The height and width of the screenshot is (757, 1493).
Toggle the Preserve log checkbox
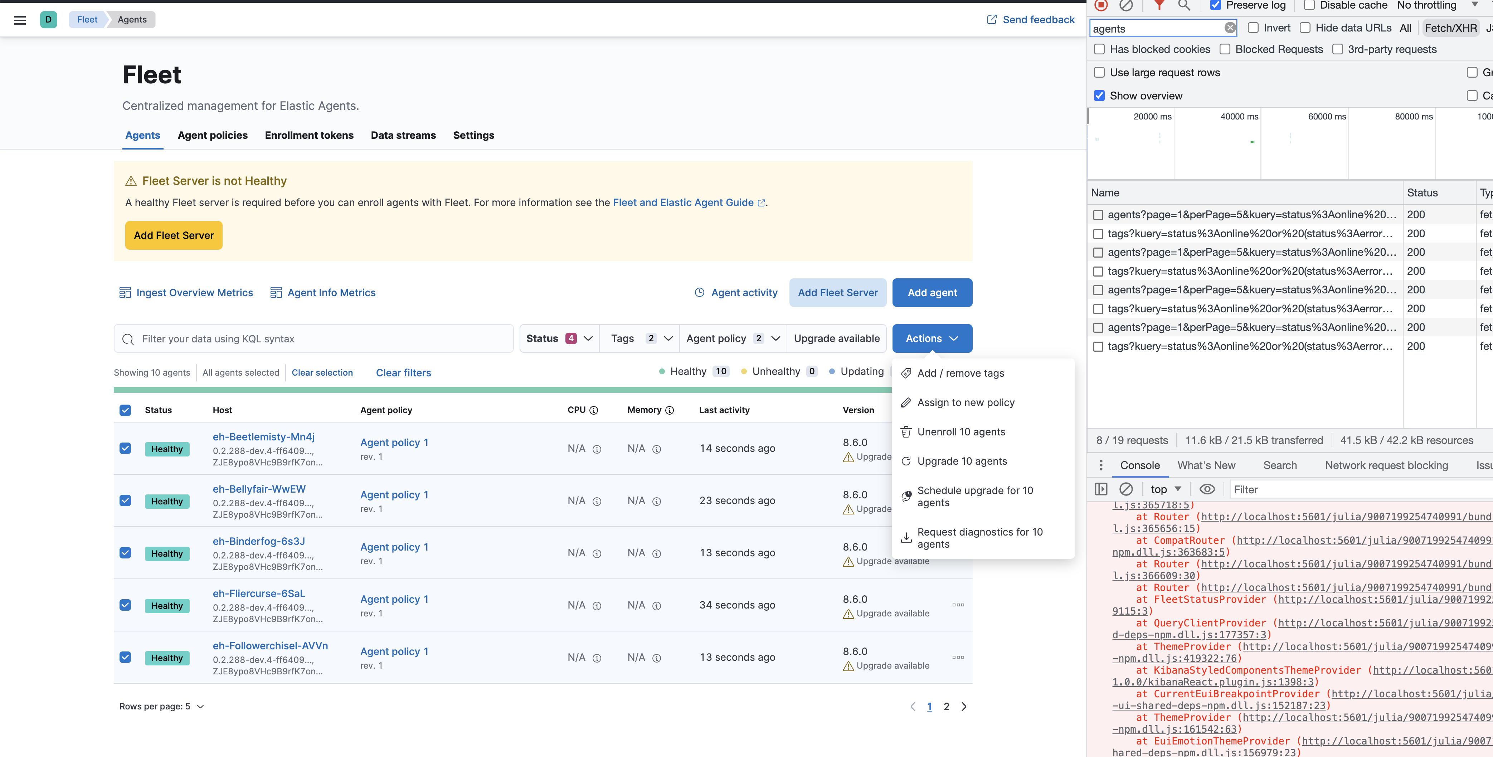pyautogui.click(x=1216, y=5)
